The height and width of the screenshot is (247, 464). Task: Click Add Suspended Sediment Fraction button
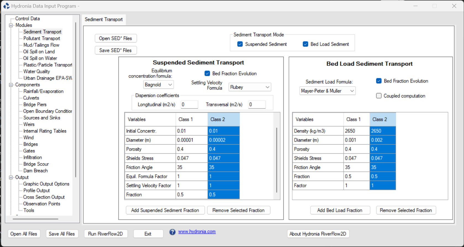point(165,210)
